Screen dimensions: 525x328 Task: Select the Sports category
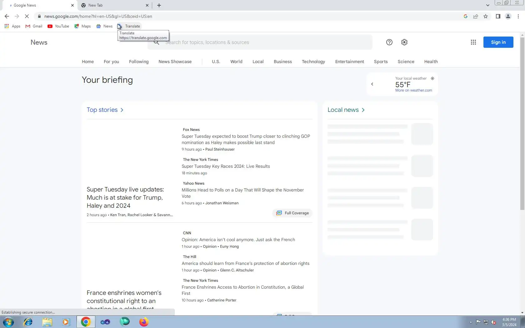[381, 62]
